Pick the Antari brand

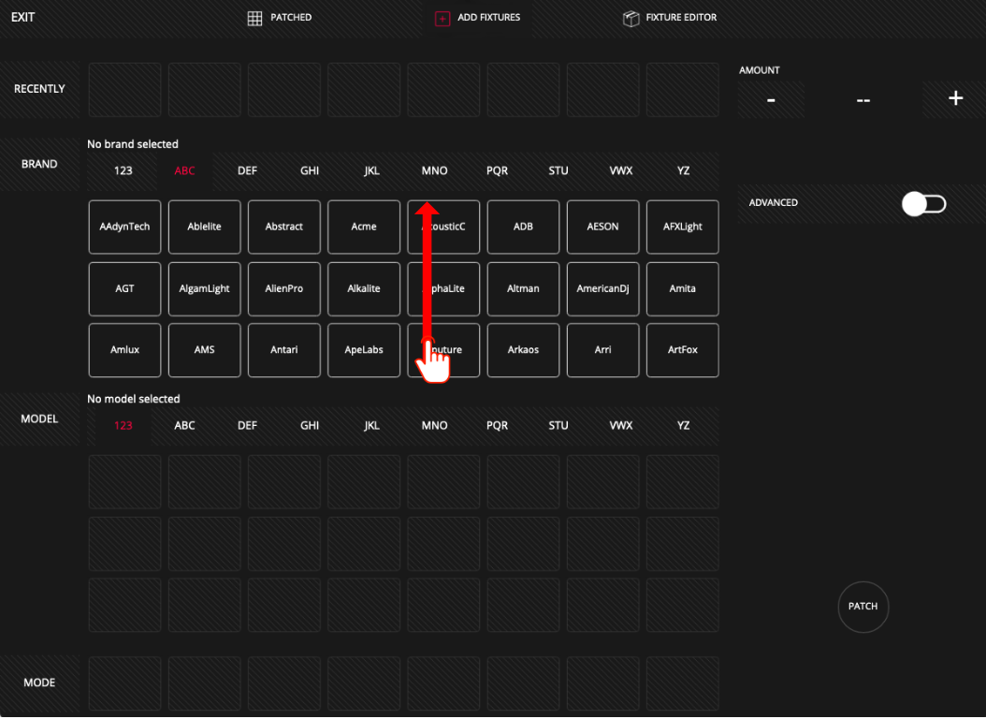284,350
